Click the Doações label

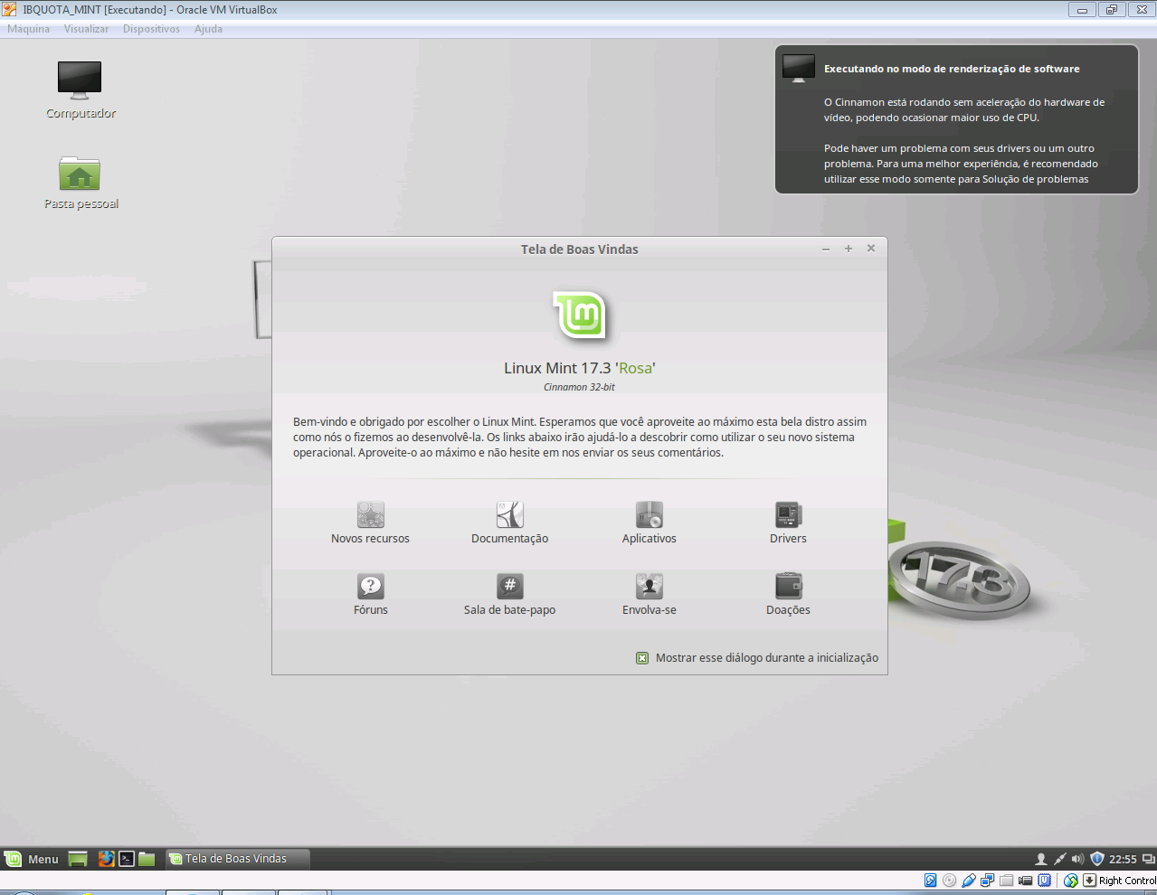pos(788,610)
